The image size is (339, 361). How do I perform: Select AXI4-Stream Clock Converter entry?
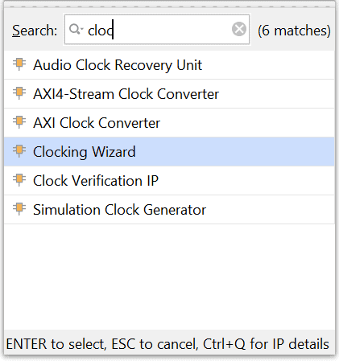[169, 94]
